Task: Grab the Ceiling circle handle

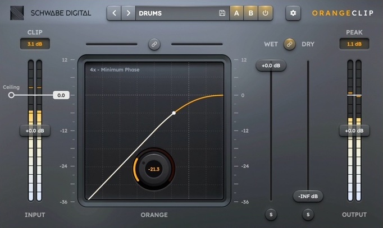Action: (11, 95)
